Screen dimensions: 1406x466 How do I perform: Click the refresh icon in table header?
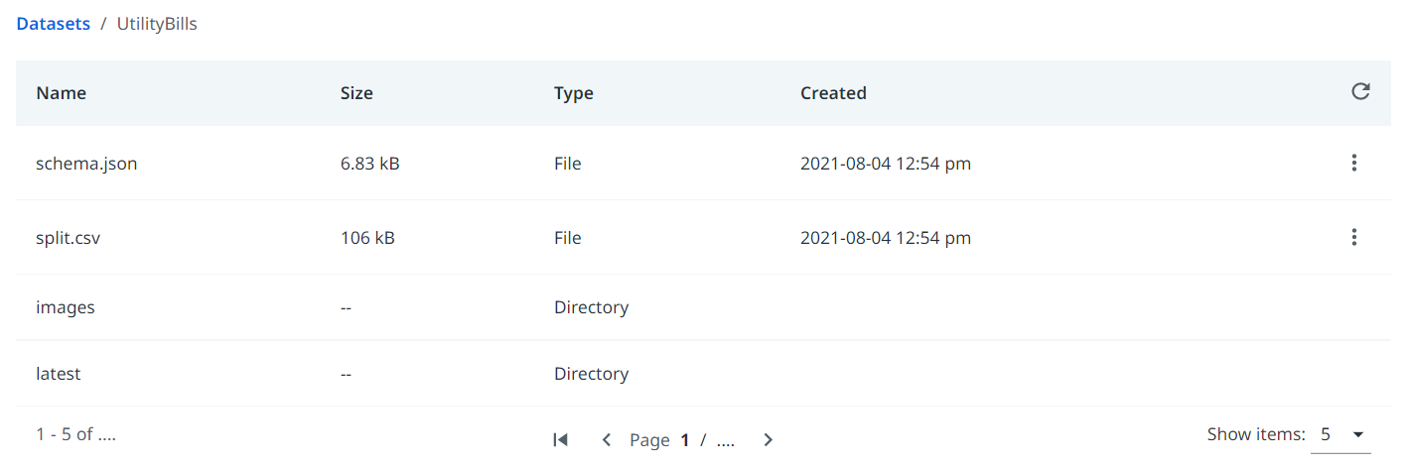(1360, 92)
